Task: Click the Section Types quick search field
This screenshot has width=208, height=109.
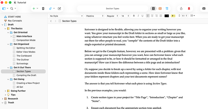Action: pyautogui.click(x=112, y=9)
